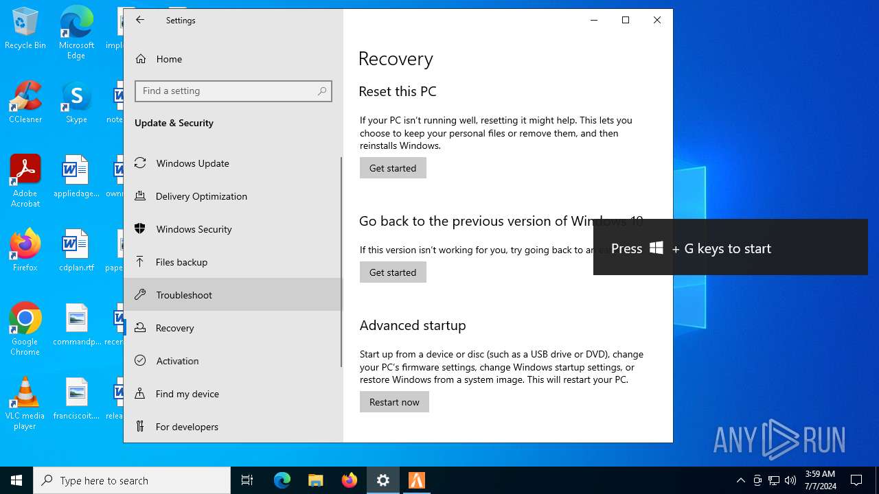Image resolution: width=879 pixels, height=494 pixels.
Task: Click the search magnifier in Find a setting
Action: click(x=322, y=91)
